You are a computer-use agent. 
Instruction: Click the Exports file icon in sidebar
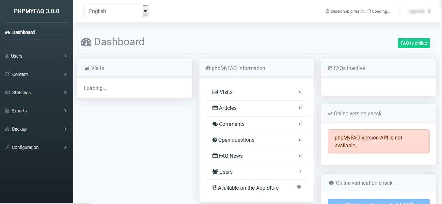click(7, 111)
